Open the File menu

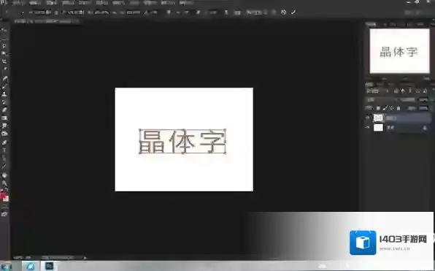[x=18, y=3]
